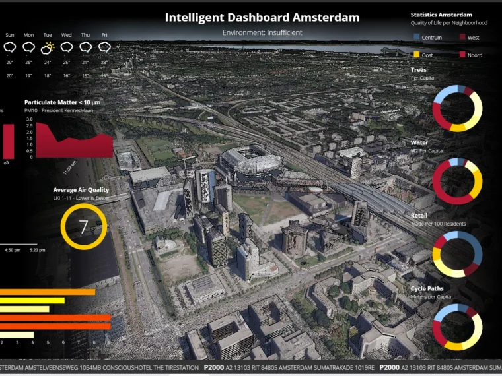Click the Trees per capita donut chart
This screenshot has height=376, width=502.
click(458, 108)
